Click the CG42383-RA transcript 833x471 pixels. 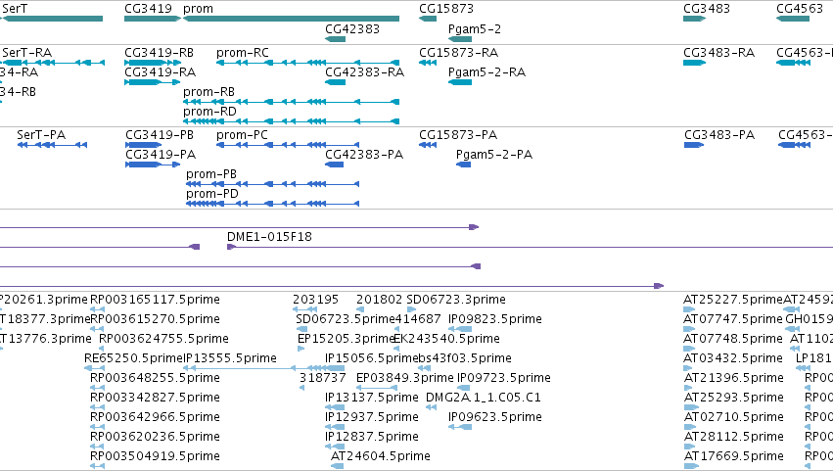(335, 82)
